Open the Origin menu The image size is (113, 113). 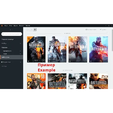coord(6,26)
